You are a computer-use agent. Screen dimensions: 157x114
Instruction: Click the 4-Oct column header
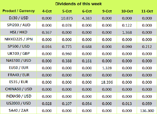[47, 11]
